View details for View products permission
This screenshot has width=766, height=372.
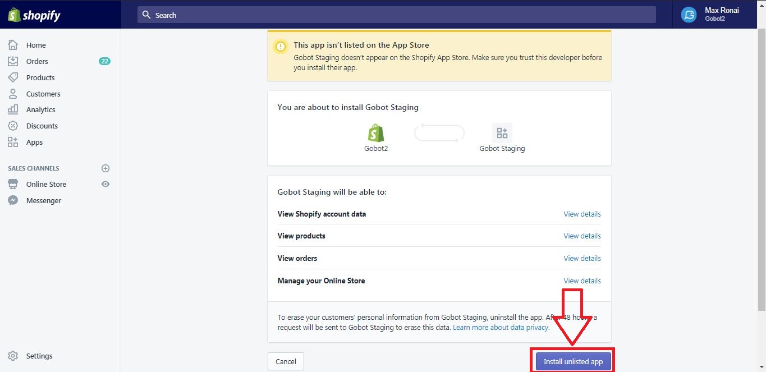pyautogui.click(x=582, y=236)
